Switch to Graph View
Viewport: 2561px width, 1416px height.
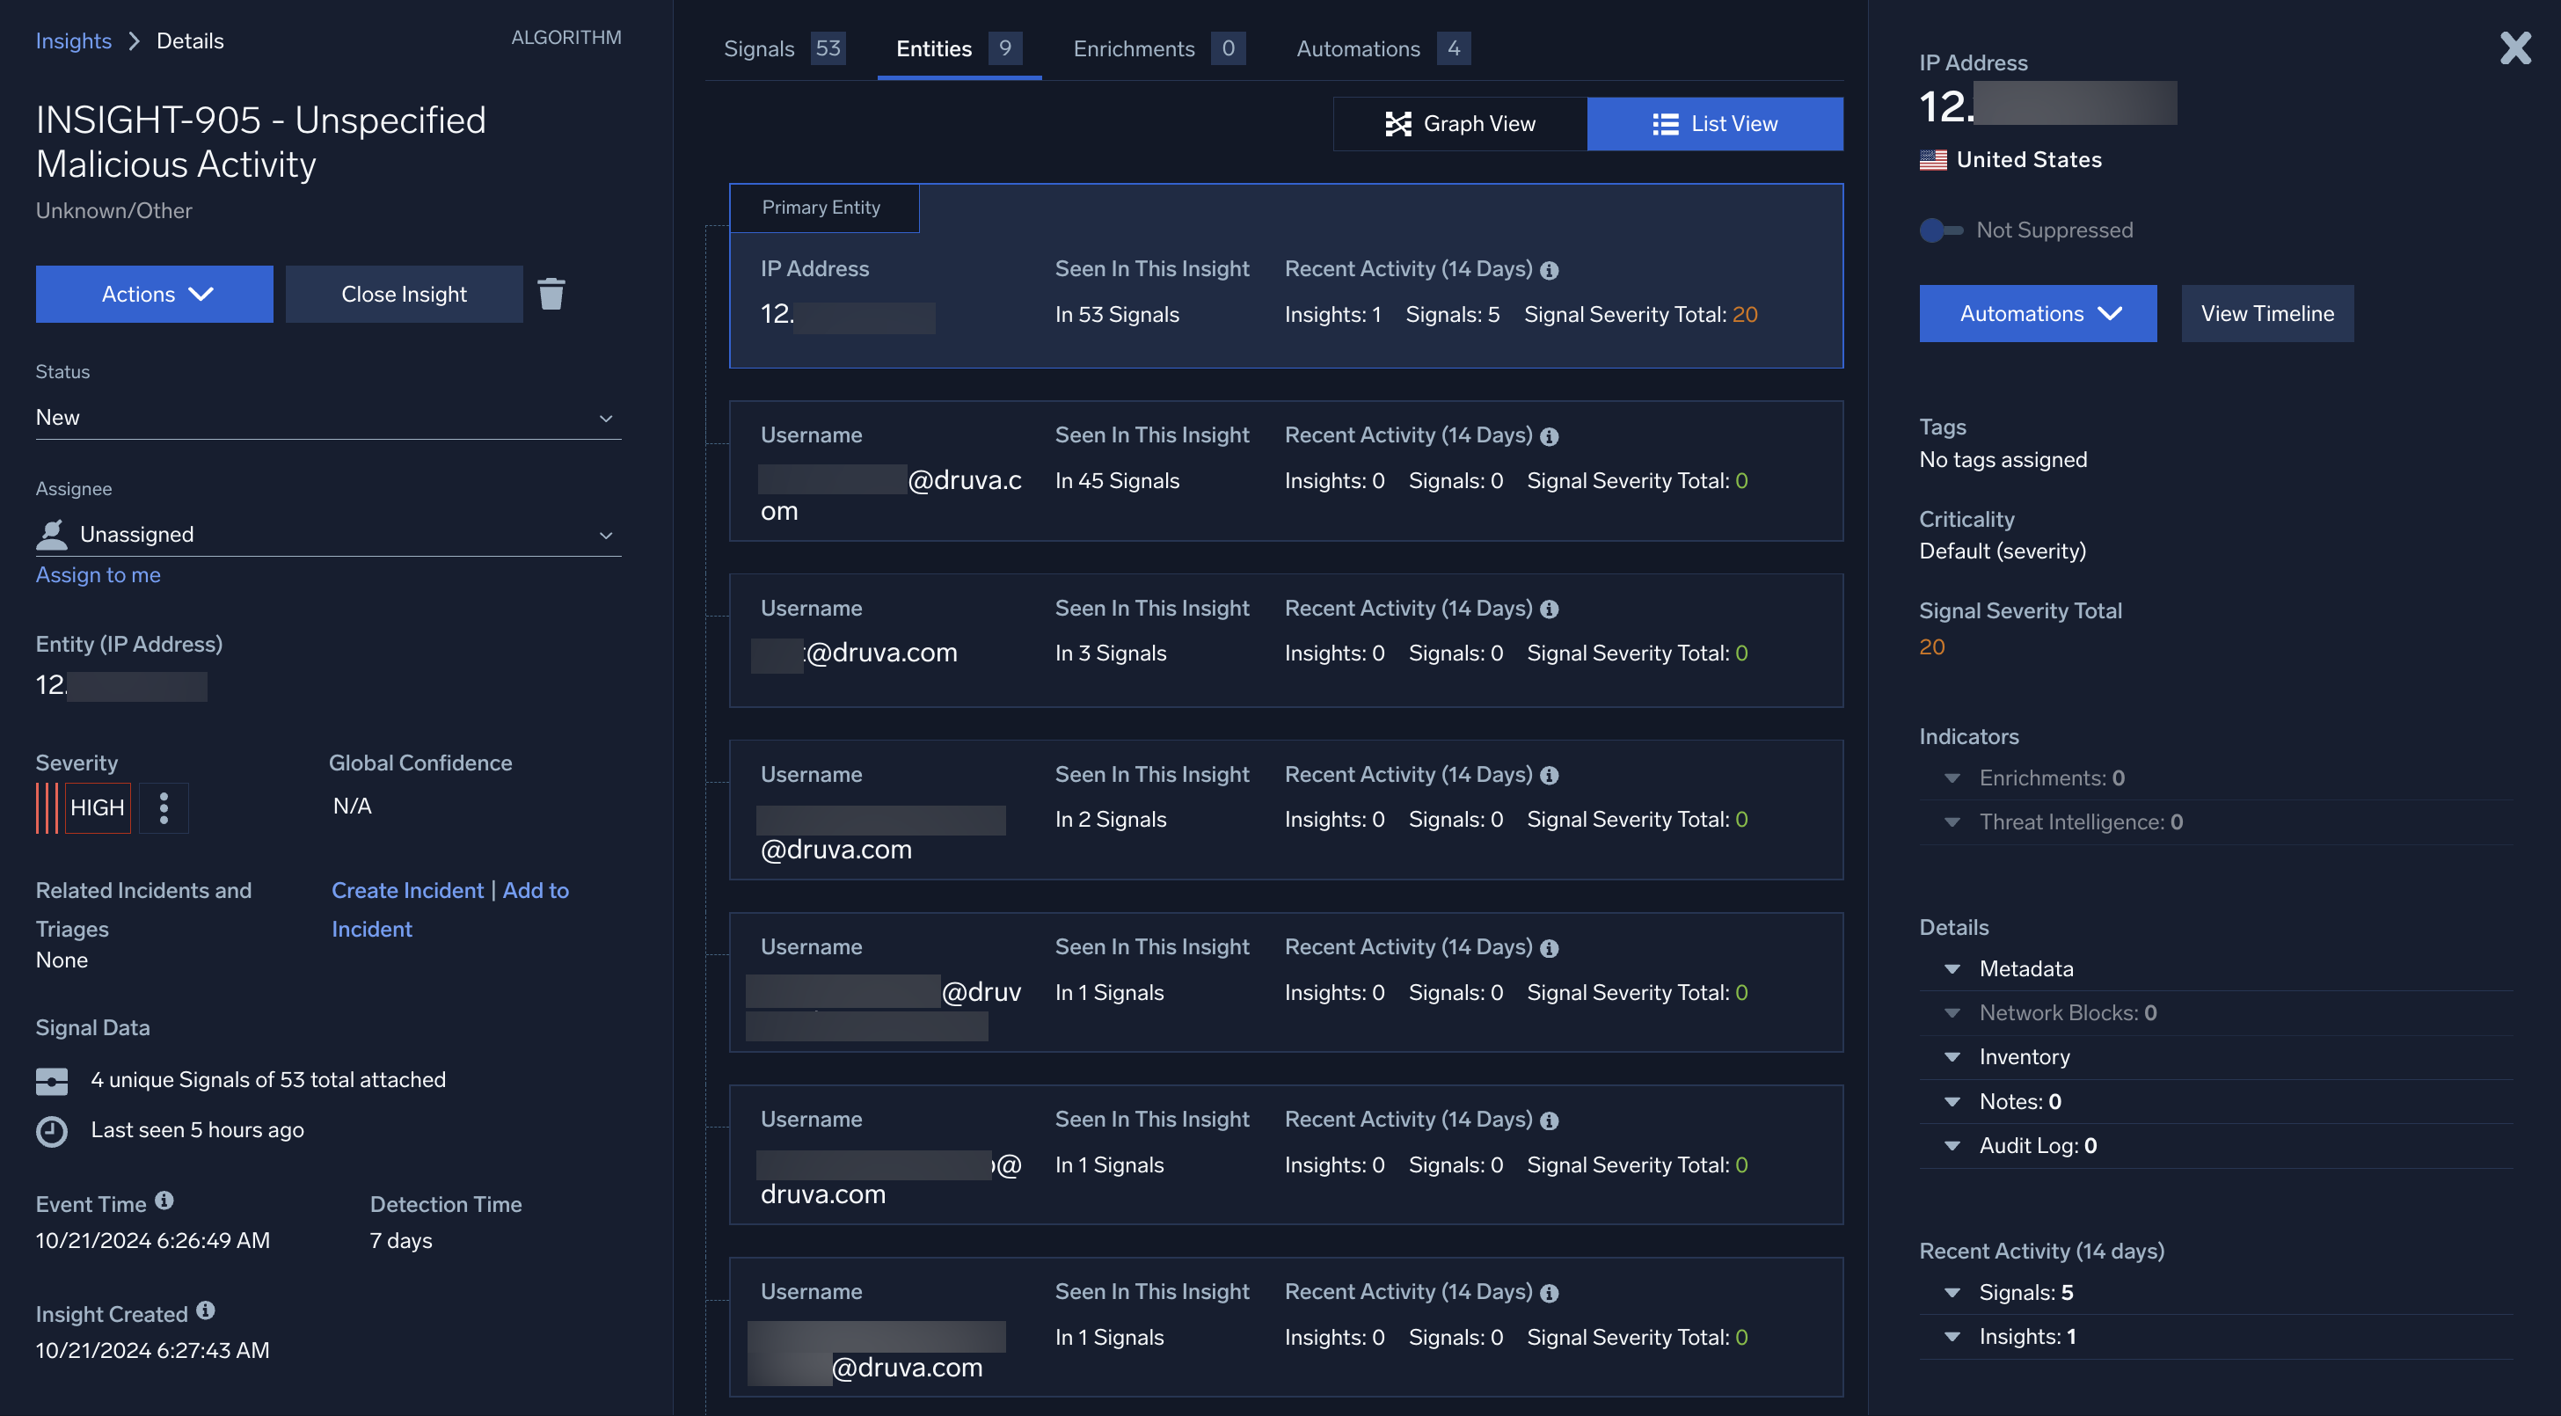point(1459,123)
